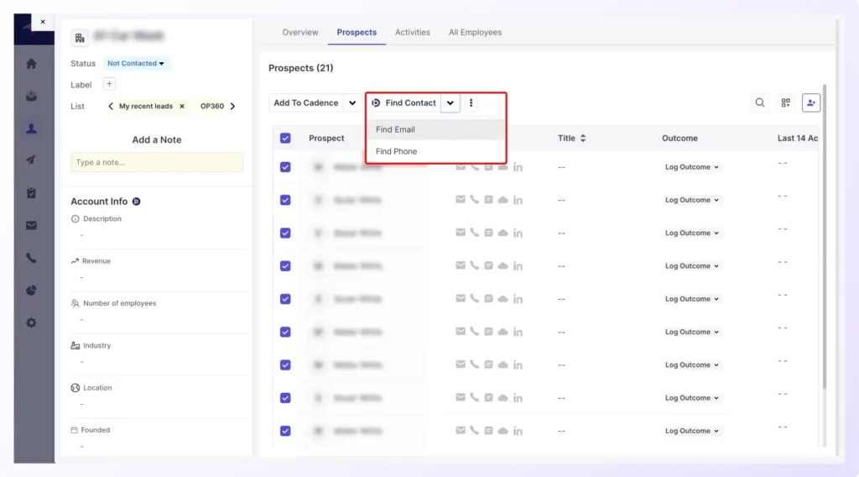This screenshot has height=477, width=859.
Task: Open Log Outcome dropdown in second row
Action: coord(692,200)
